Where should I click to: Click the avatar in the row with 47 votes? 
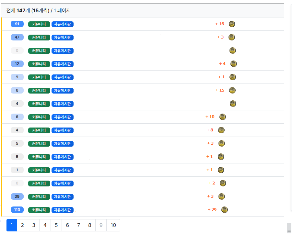click(x=231, y=37)
